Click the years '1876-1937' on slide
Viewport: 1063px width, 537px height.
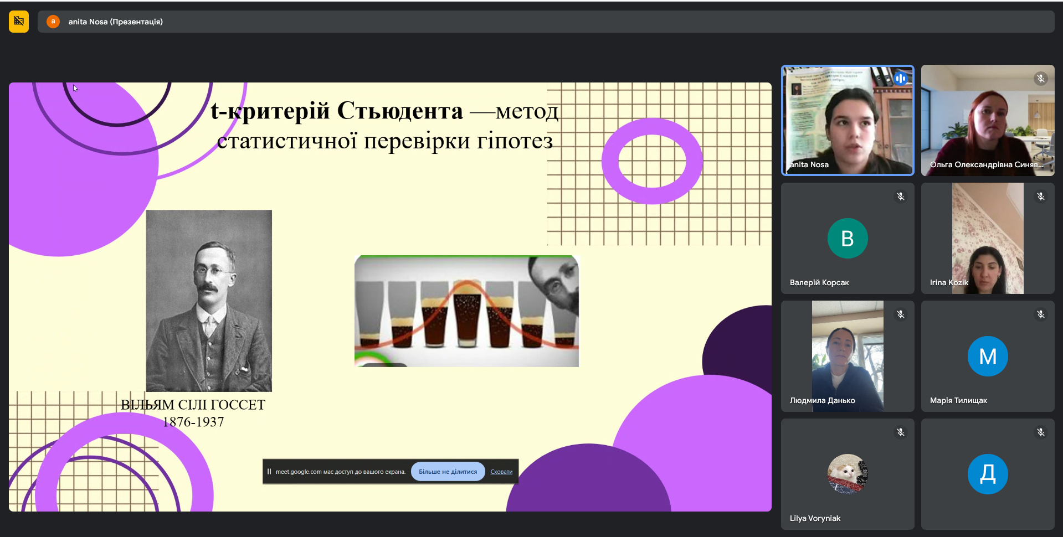click(193, 422)
